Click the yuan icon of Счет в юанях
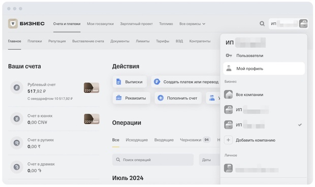This screenshot has width=315, height=187. pyautogui.click(x=17, y=119)
